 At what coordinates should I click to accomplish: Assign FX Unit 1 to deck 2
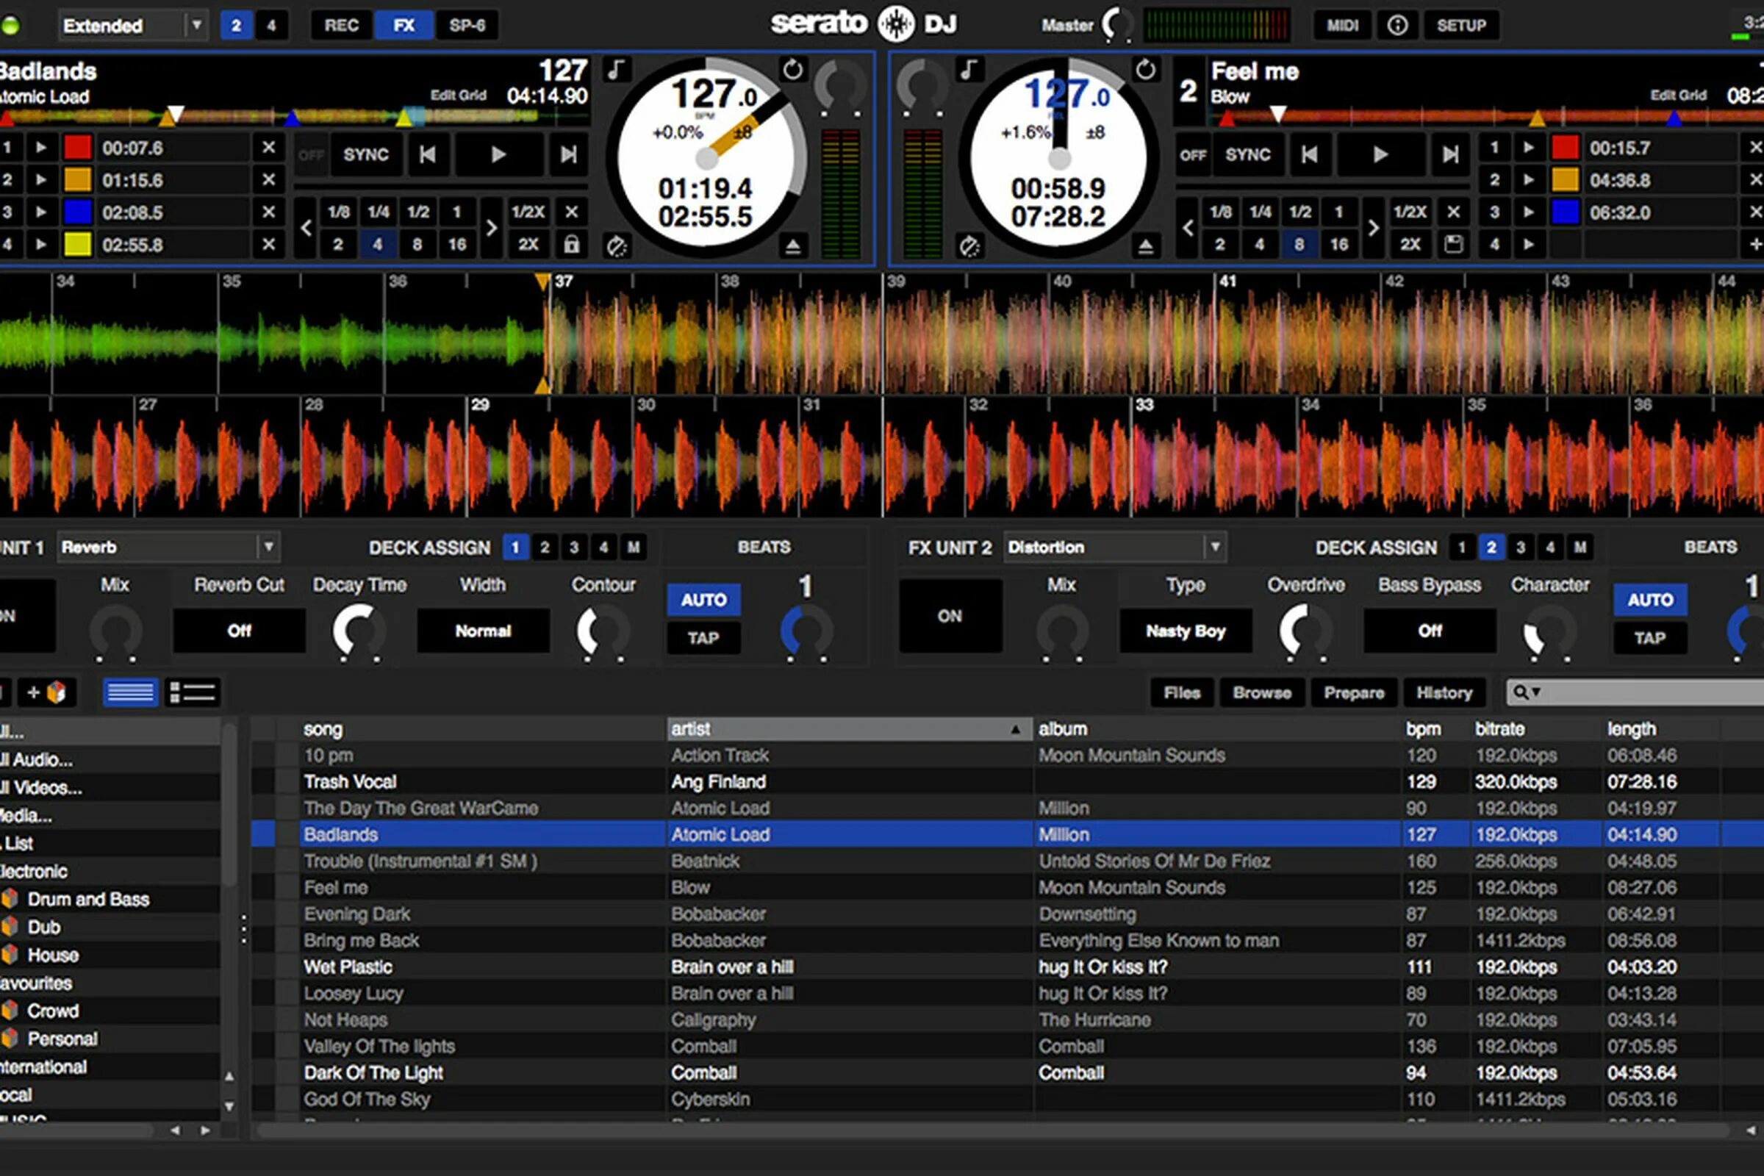pos(545,548)
